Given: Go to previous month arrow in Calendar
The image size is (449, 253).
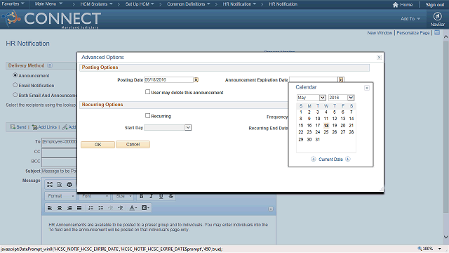Looking at the screenshot, I should [x=314, y=160].
